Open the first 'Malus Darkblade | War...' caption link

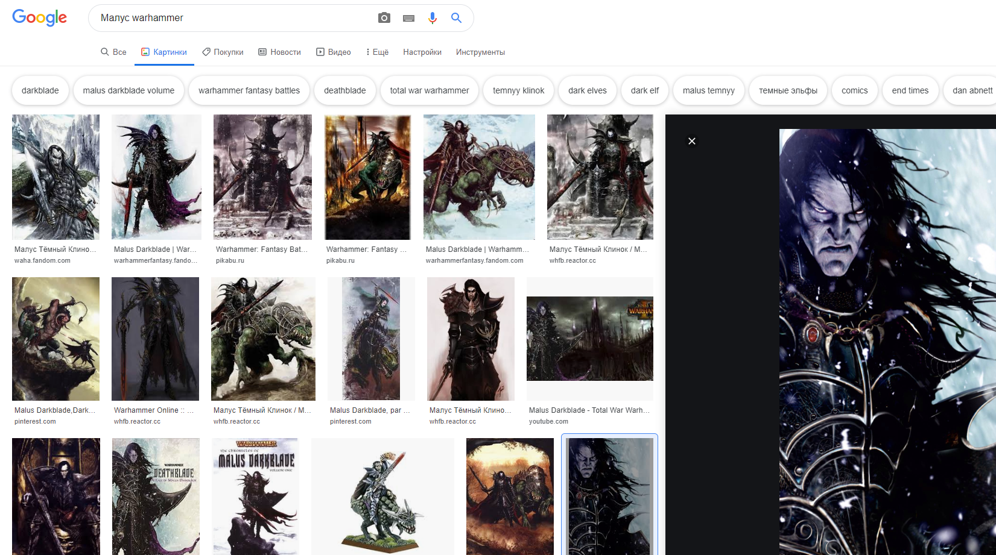click(x=156, y=249)
